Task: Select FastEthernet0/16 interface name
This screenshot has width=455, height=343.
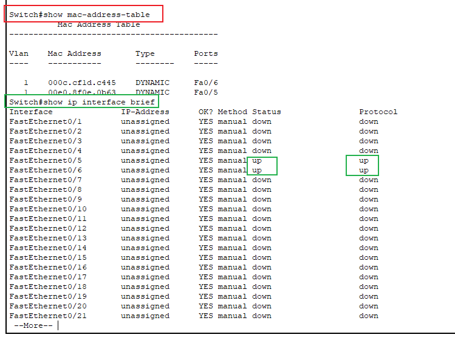Action: click(x=48, y=267)
